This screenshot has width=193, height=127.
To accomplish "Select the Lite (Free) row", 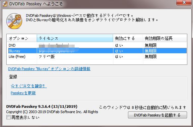I will click(96, 57).
